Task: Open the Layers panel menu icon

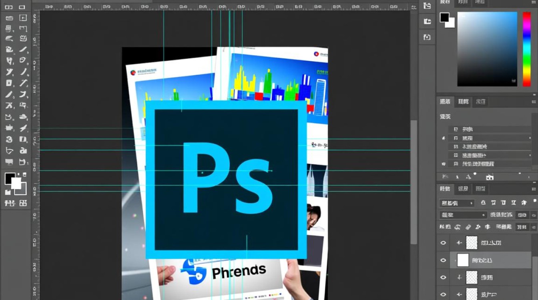Action: [533, 189]
